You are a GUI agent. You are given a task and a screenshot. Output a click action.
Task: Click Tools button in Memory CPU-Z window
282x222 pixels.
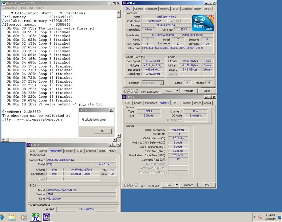(168, 185)
